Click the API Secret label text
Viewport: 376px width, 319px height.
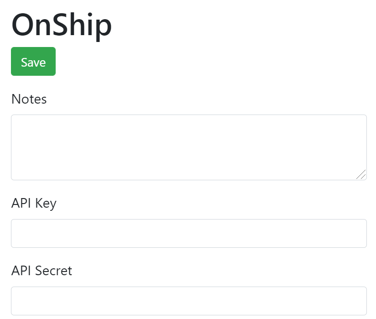[42, 271]
